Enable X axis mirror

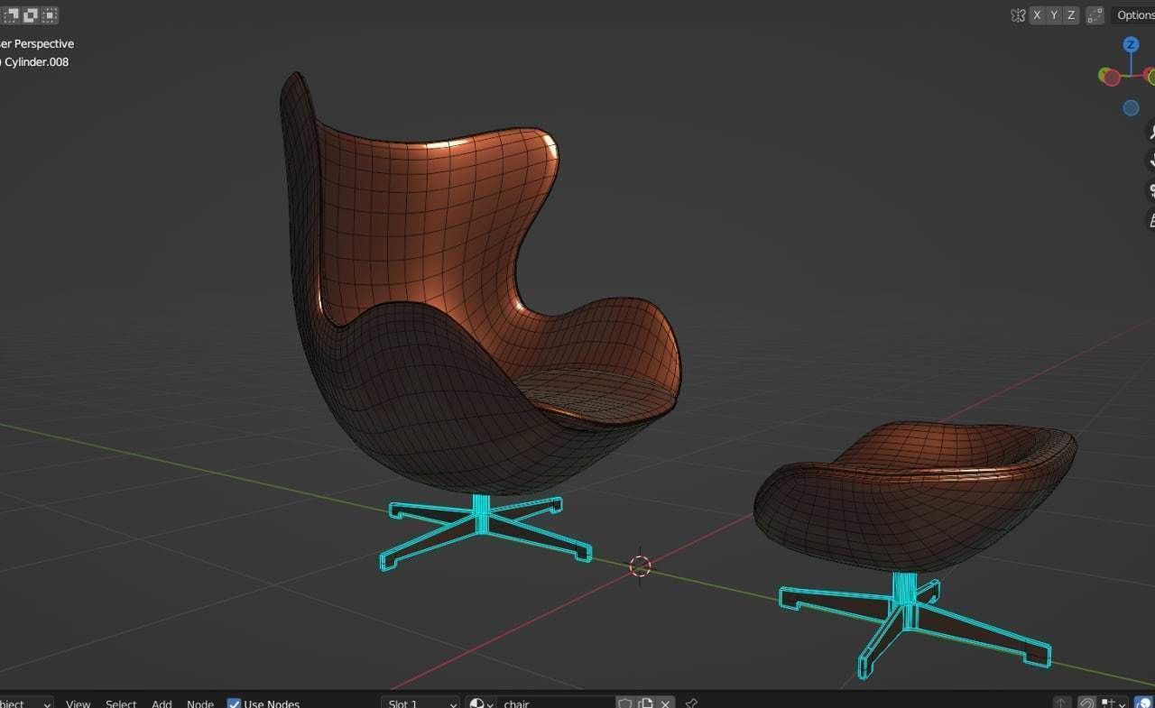tap(1037, 15)
